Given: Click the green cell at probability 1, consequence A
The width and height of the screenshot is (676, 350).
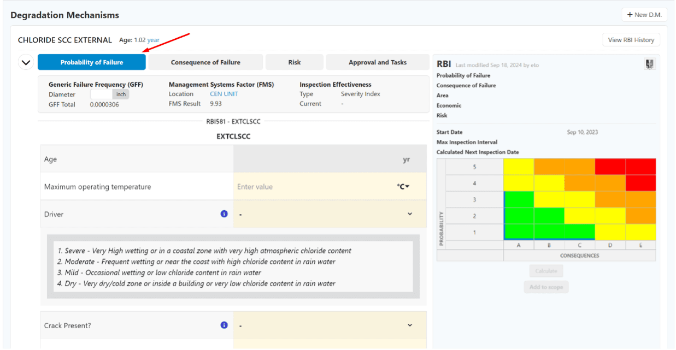Looking at the screenshot, I should coord(519,232).
